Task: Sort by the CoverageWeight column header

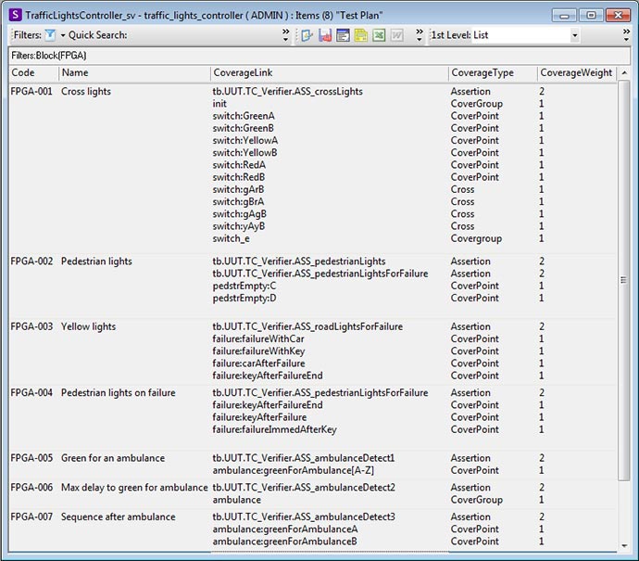Action: (x=576, y=72)
